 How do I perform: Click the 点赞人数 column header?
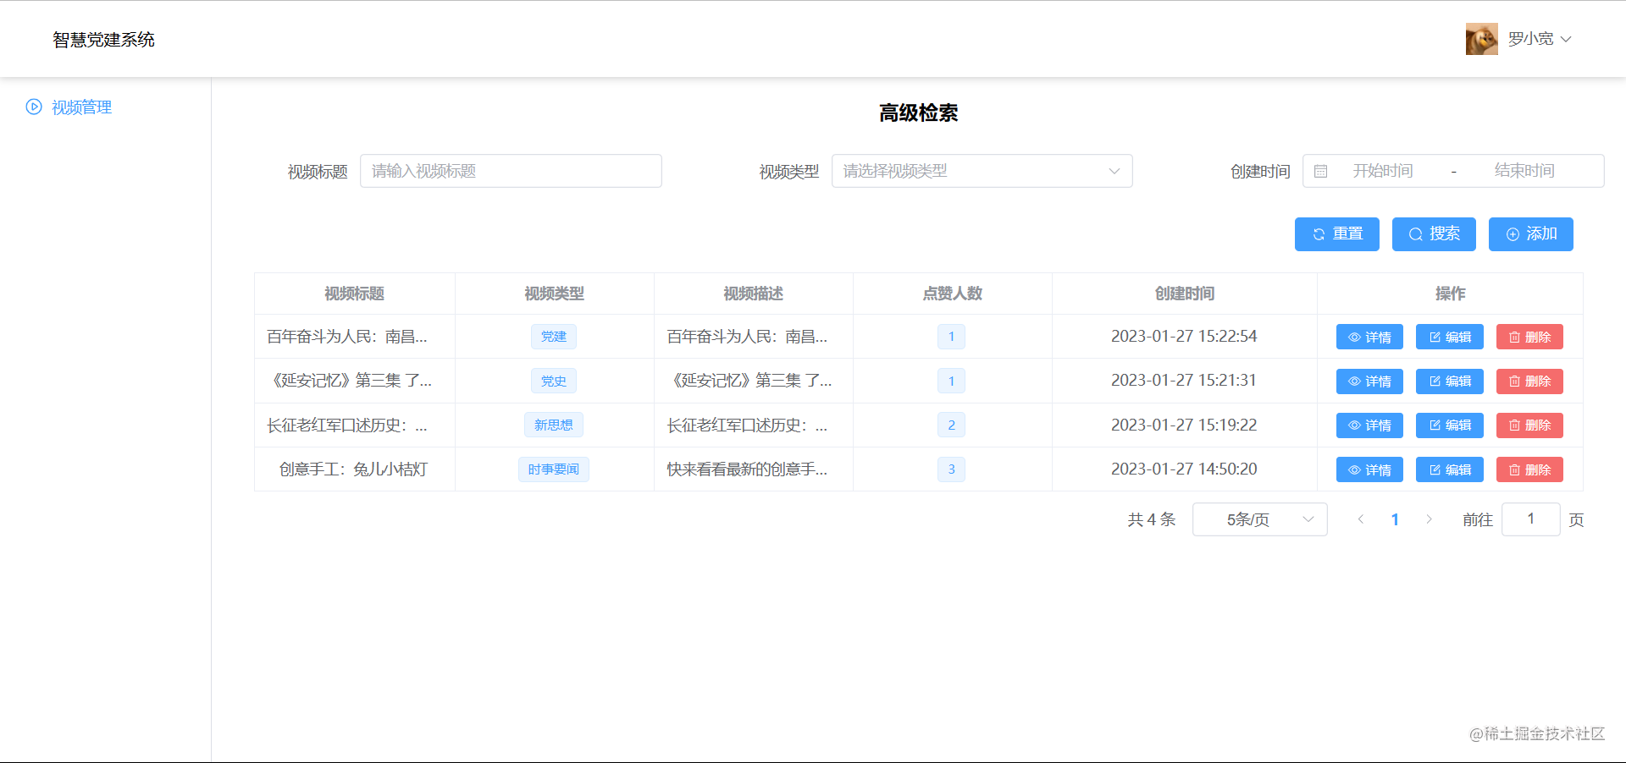[x=952, y=294]
